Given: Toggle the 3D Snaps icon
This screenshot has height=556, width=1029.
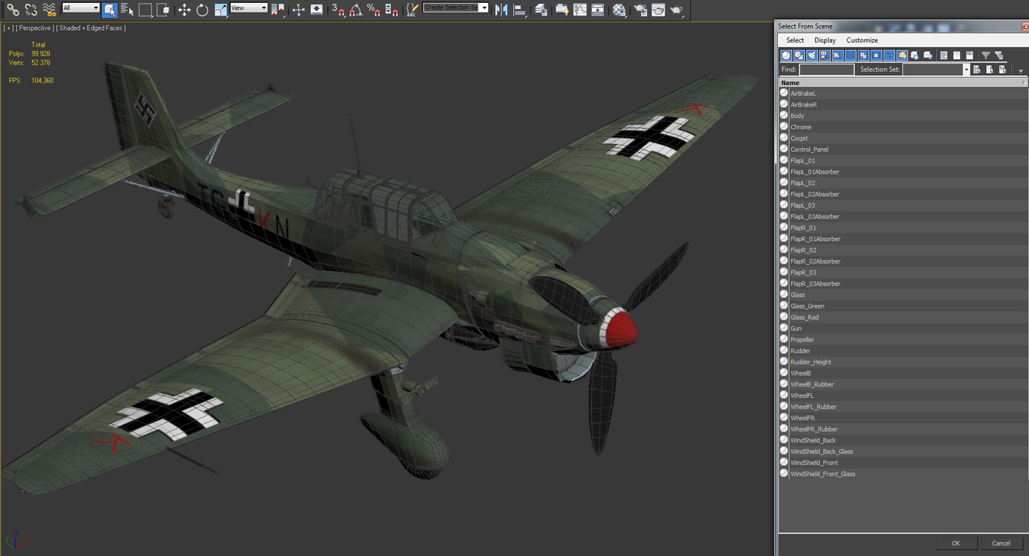Looking at the screenshot, I should coord(339,10).
